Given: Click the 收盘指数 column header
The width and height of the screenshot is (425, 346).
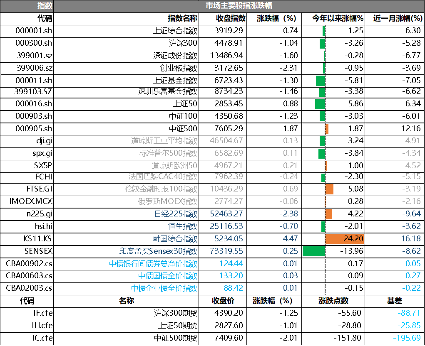Looking at the screenshot, I should [231, 19].
